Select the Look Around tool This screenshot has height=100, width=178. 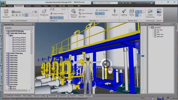pos(102,10)
